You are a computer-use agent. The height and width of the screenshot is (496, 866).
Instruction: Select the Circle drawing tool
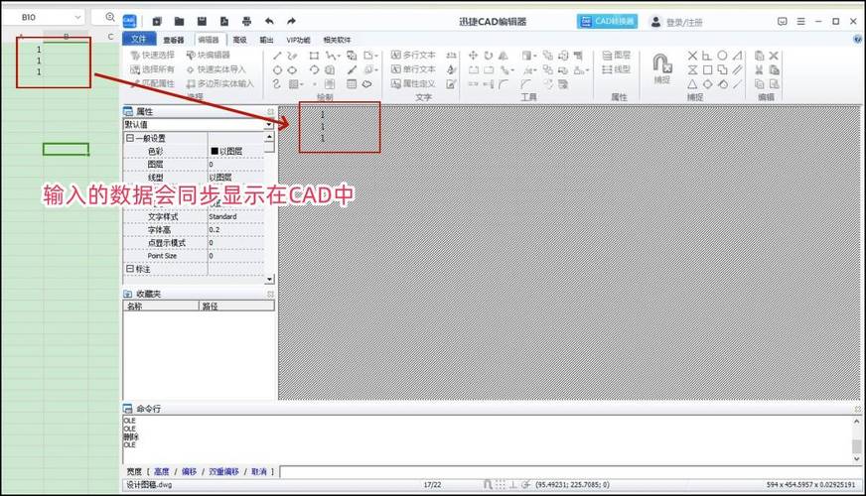tap(277, 70)
